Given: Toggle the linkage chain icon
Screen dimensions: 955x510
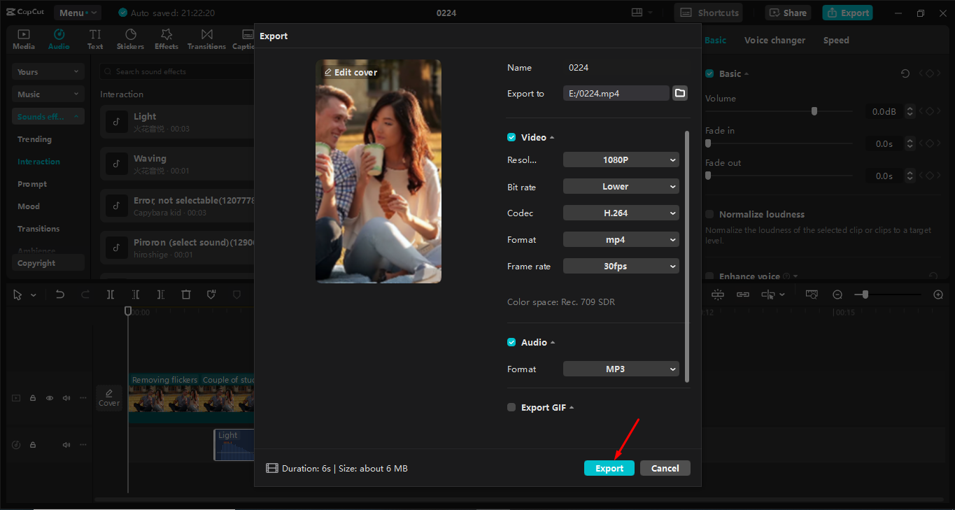Looking at the screenshot, I should coord(743,295).
